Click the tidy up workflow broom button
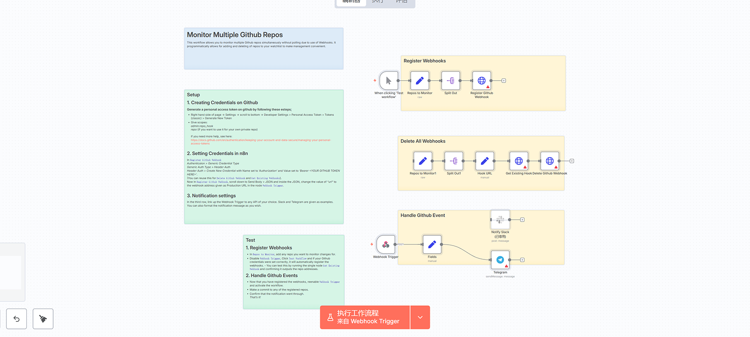The image size is (750, 337). 43,319
